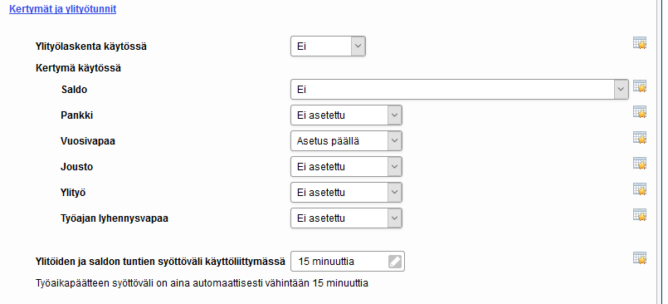668x304 pixels.
Task: Click calendar-star icon for Työajan lyhennysvapaa row
Action: [640, 215]
